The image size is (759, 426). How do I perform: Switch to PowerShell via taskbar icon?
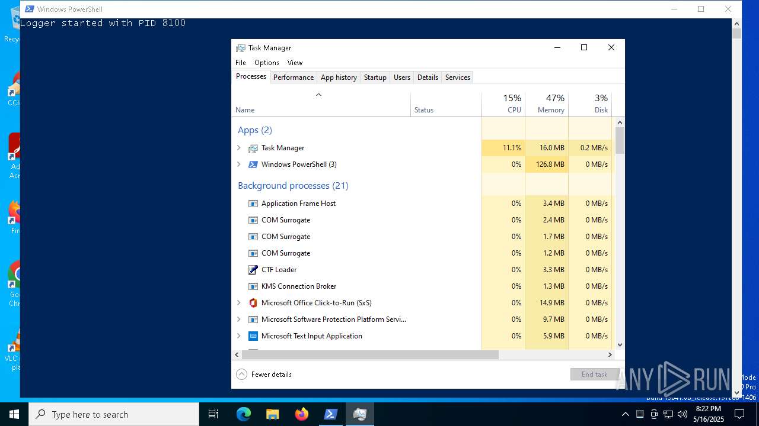330,414
